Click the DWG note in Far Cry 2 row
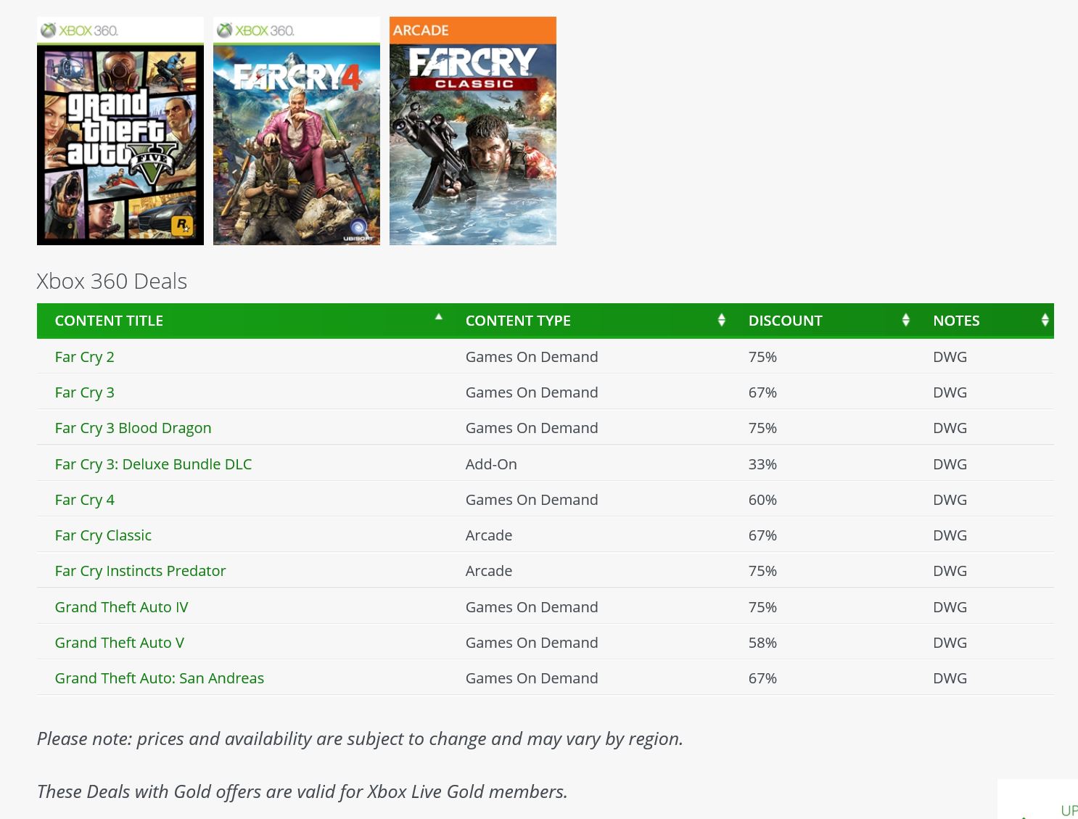 pos(950,357)
